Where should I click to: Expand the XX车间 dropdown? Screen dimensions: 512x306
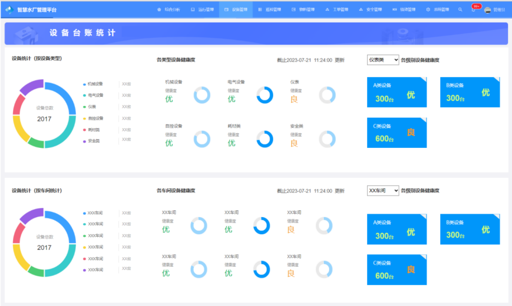click(x=383, y=191)
